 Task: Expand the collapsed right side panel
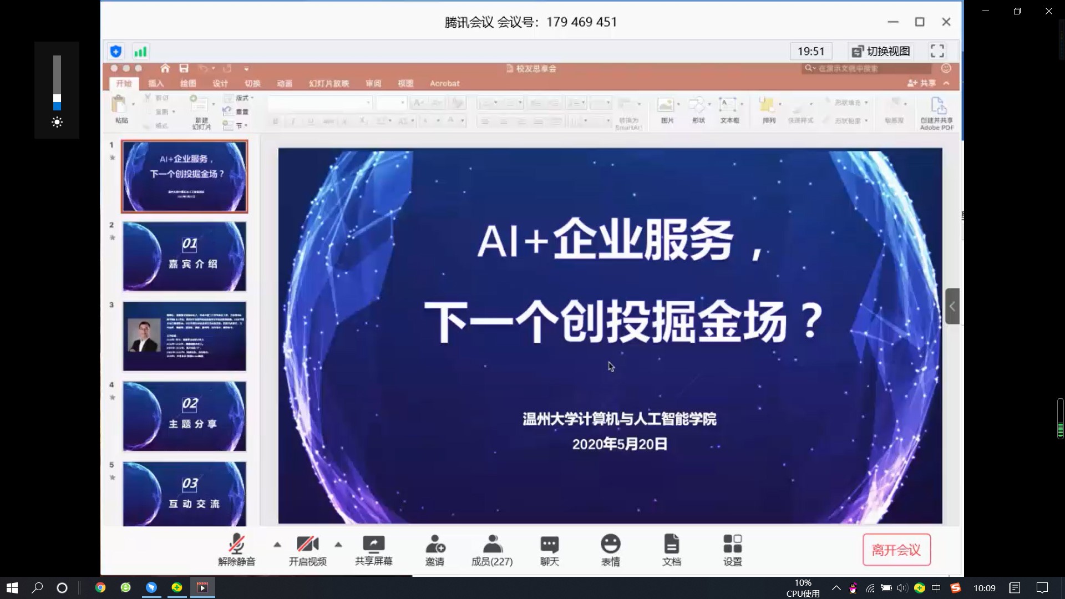click(x=952, y=306)
